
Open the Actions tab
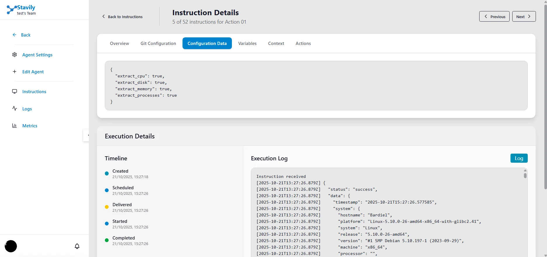pos(303,43)
